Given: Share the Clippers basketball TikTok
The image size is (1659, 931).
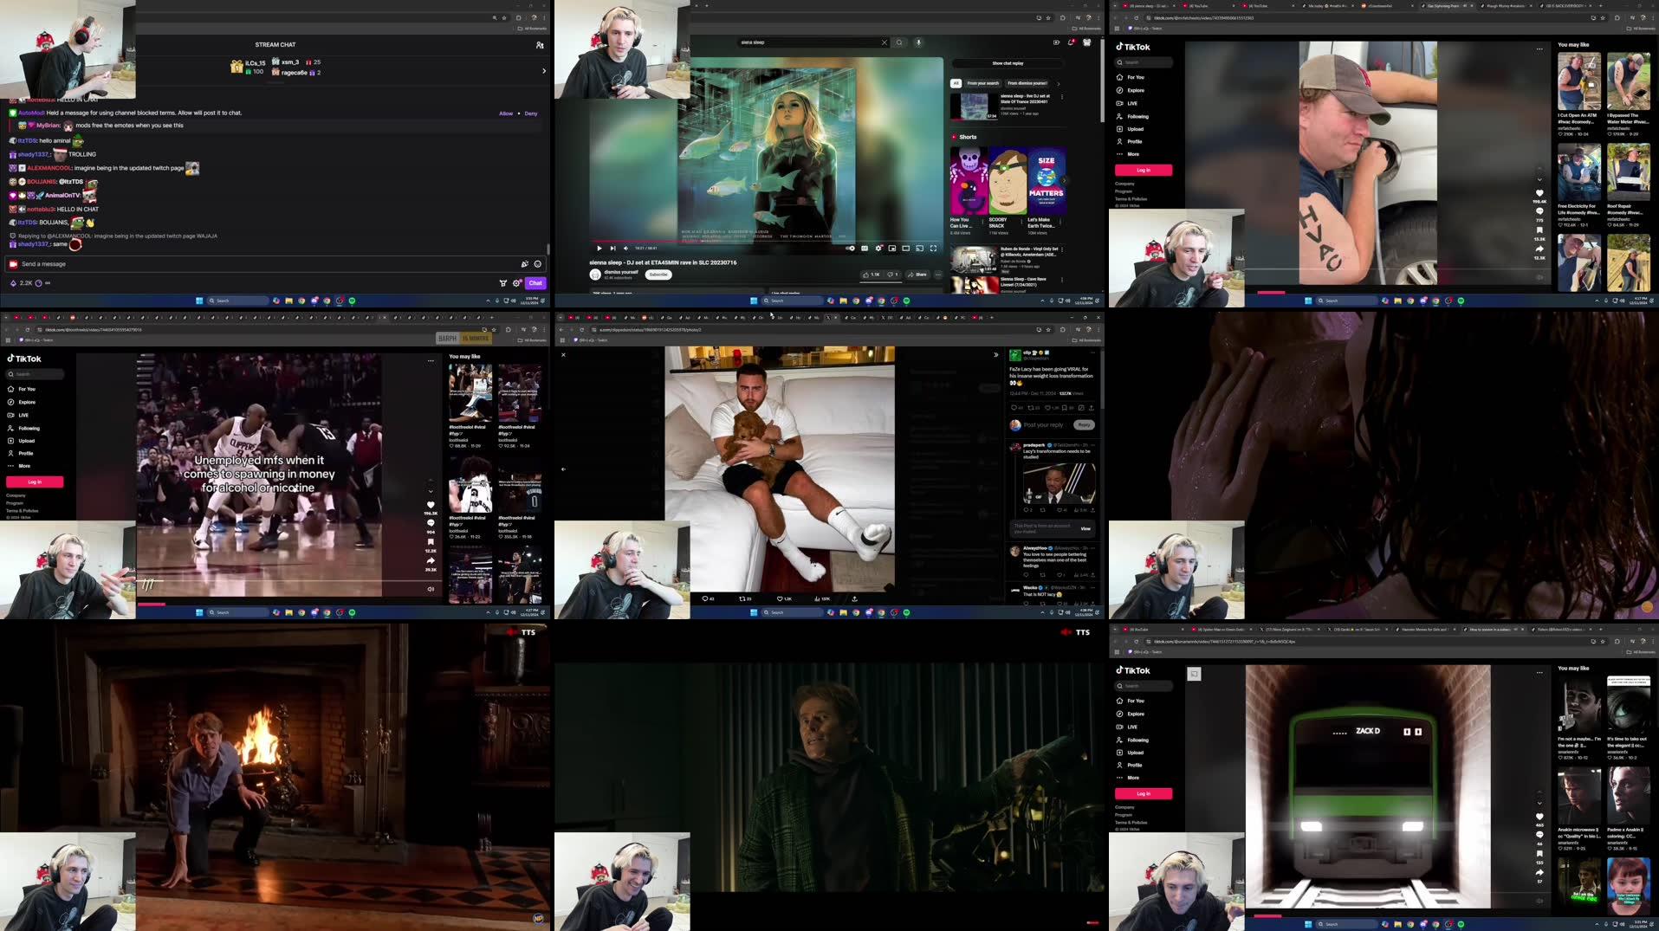Looking at the screenshot, I should pos(431,560).
